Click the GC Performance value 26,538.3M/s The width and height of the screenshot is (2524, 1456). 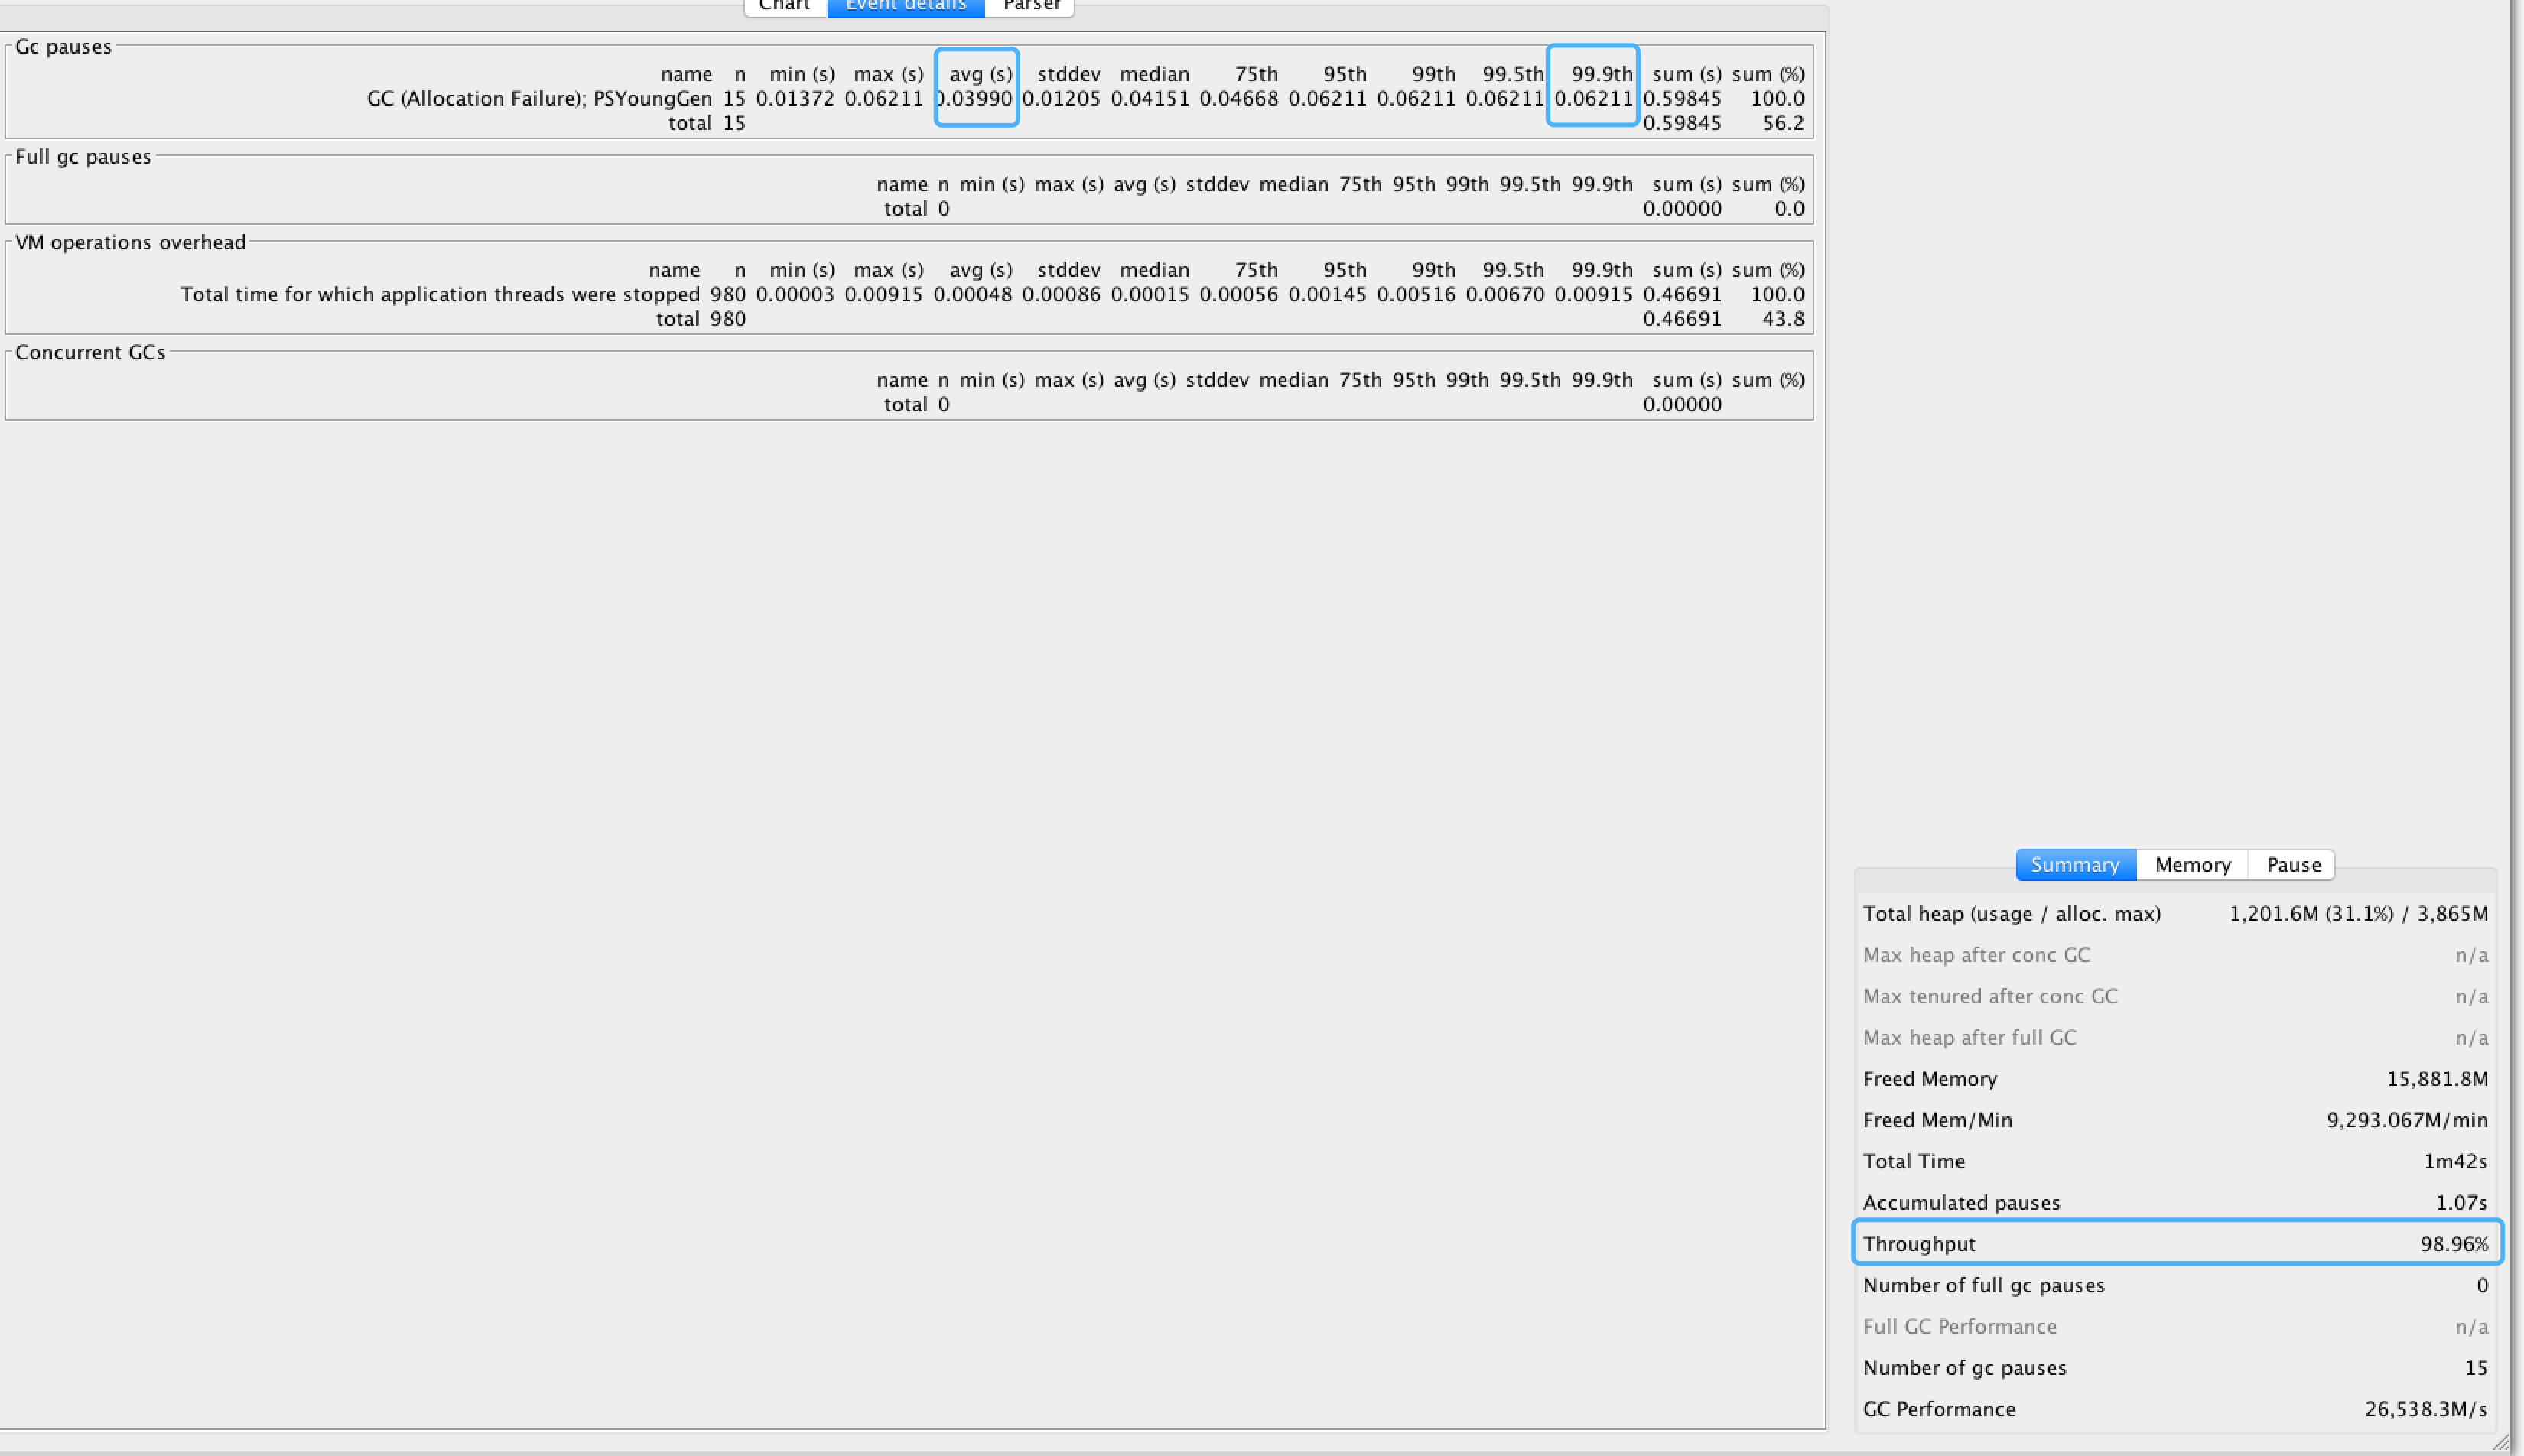pyautogui.click(x=2425, y=1409)
